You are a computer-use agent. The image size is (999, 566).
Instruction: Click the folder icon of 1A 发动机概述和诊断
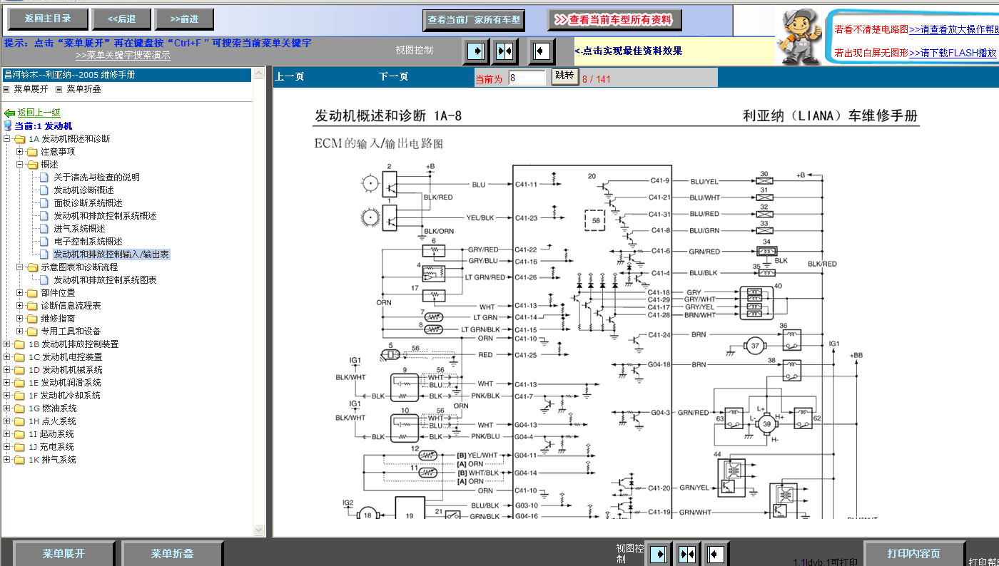tap(19, 139)
